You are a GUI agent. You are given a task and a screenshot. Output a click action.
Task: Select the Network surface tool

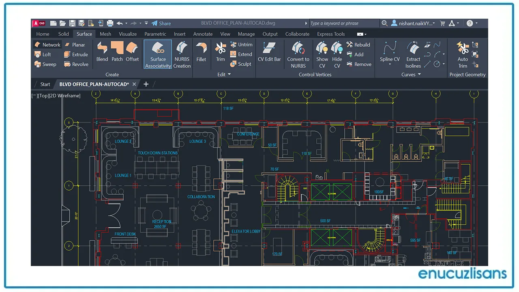[x=47, y=45]
